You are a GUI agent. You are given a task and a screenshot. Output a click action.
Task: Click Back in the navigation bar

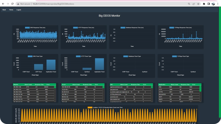pyautogui.click(x=4, y=10)
